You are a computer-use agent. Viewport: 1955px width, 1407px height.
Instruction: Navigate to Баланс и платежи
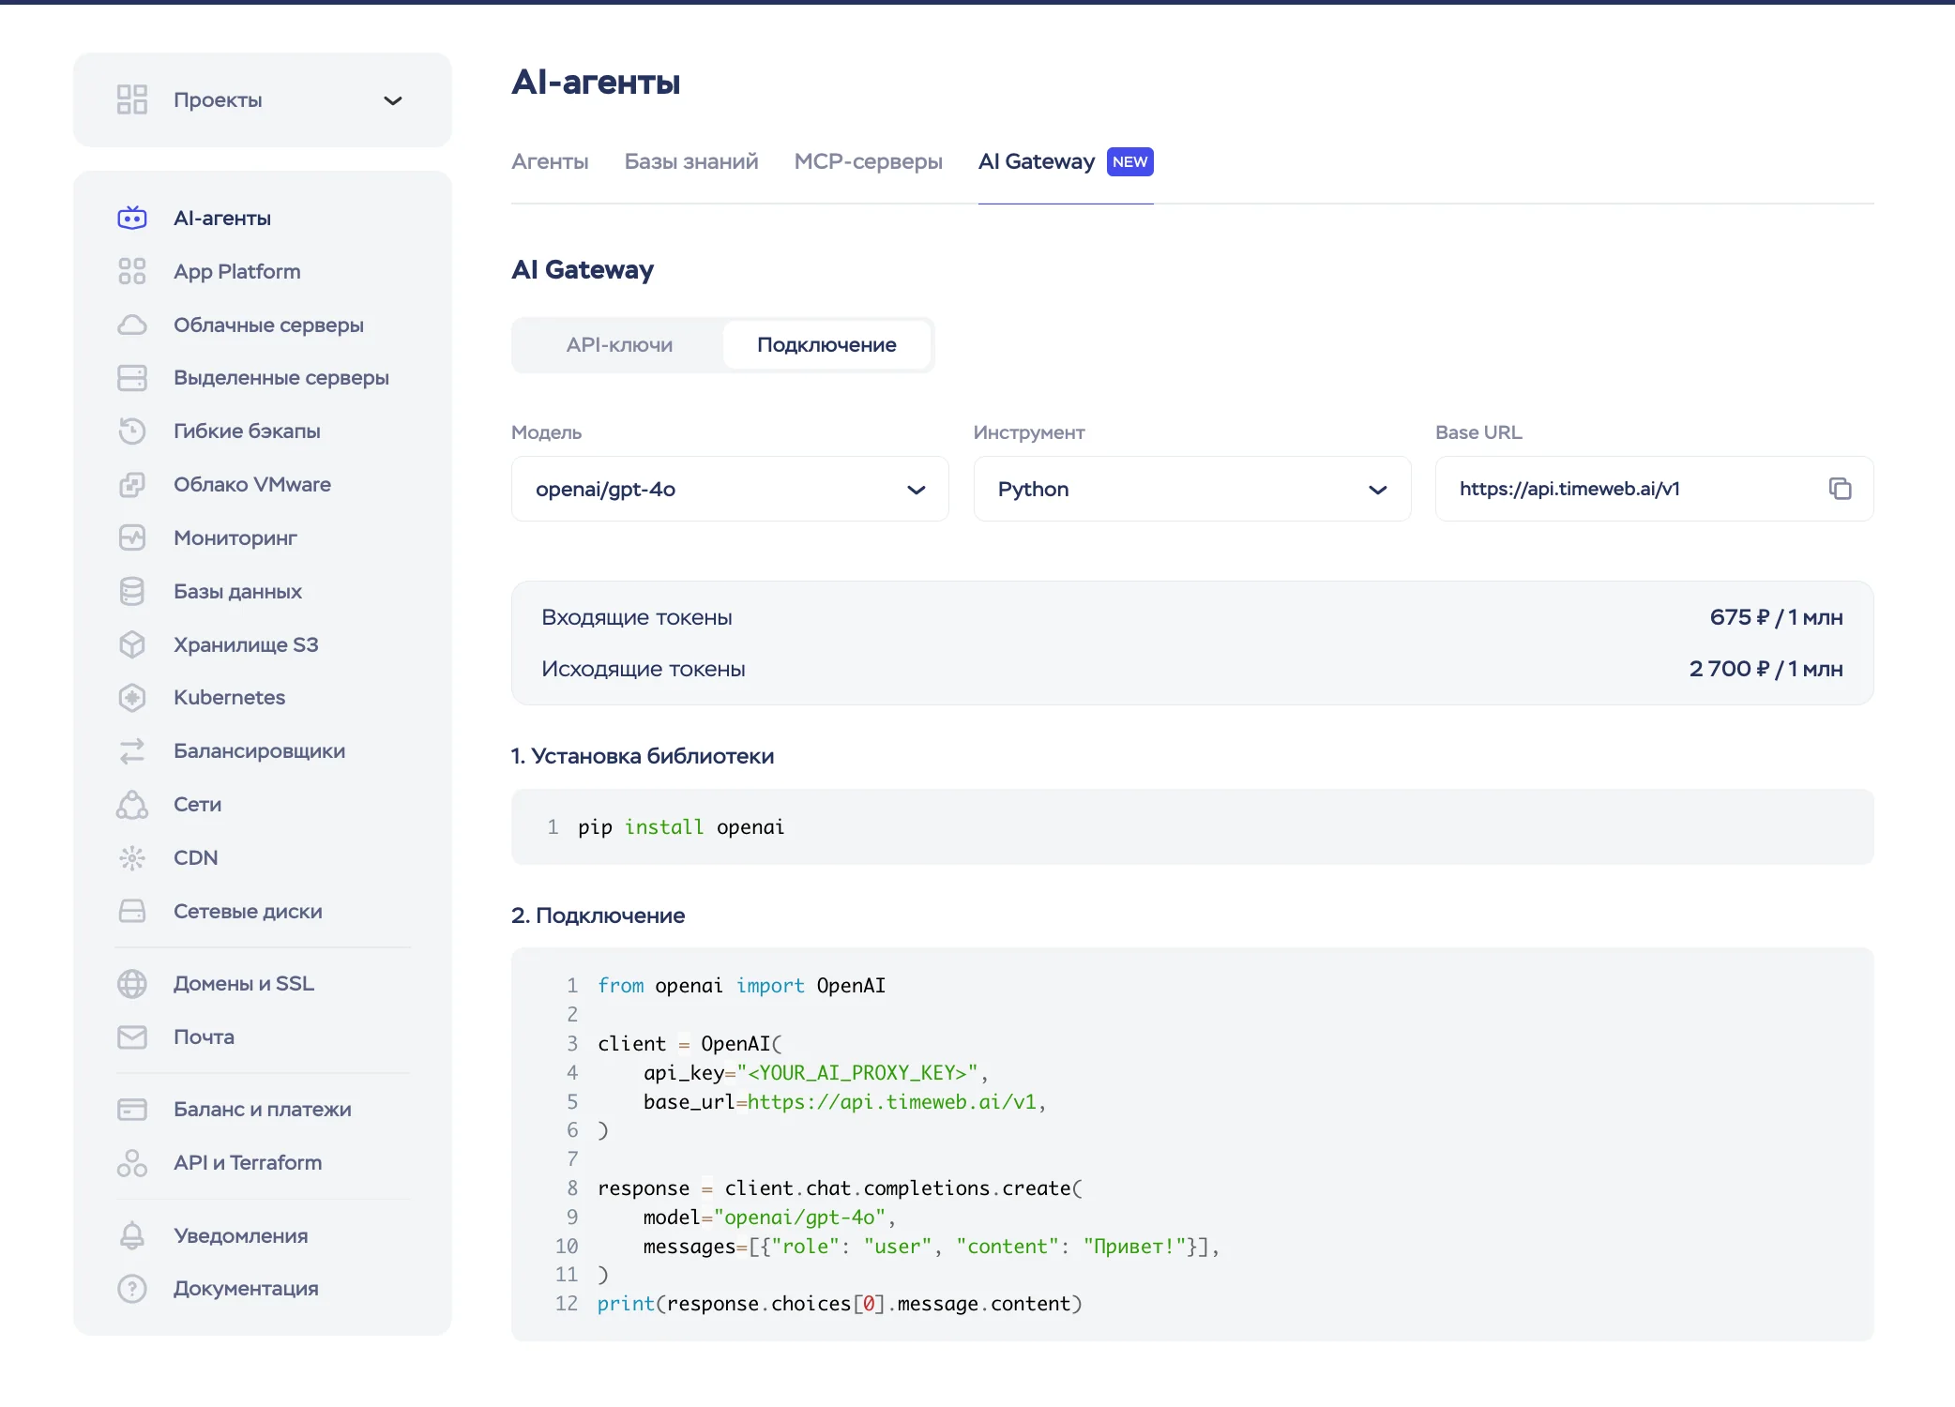pyautogui.click(x=262, y=1109)
